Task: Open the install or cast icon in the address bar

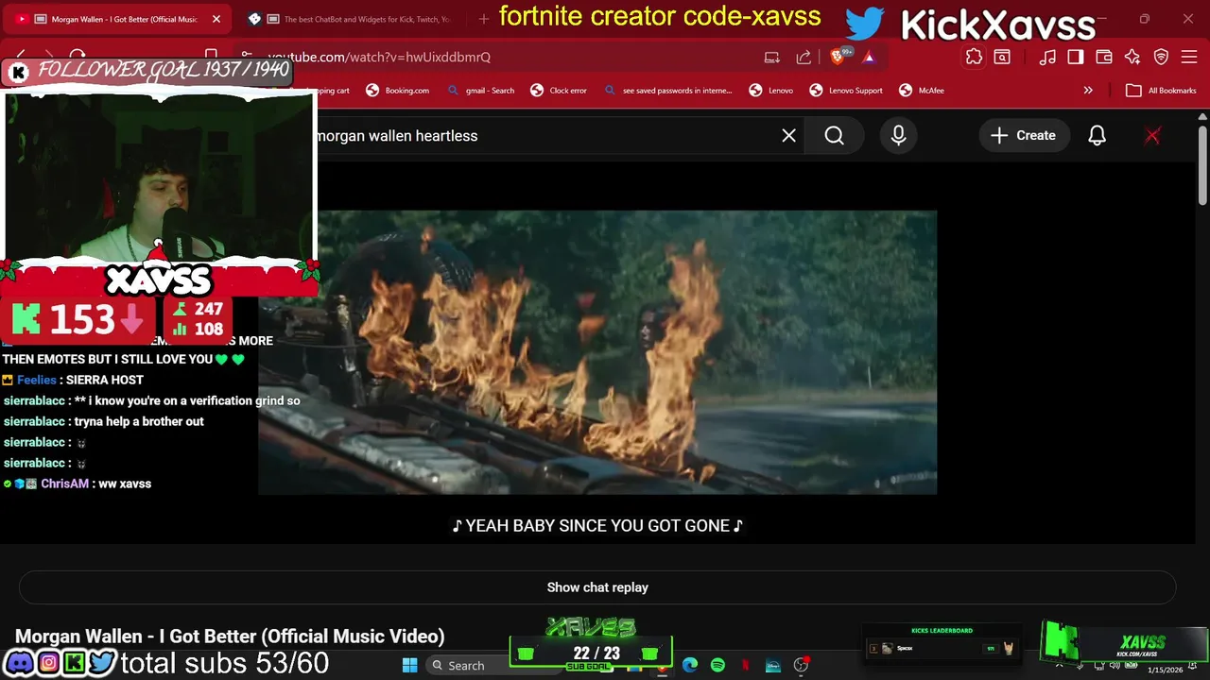Action: [772, 57]
